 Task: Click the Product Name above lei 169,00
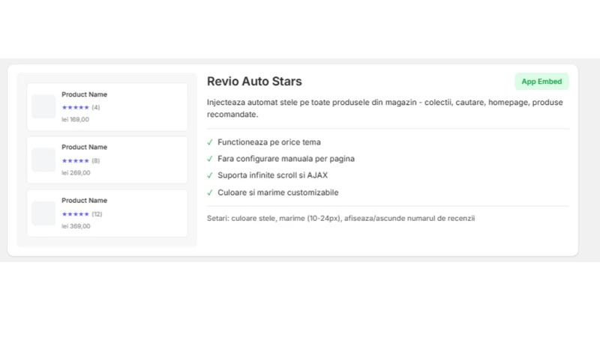[85, 94]
